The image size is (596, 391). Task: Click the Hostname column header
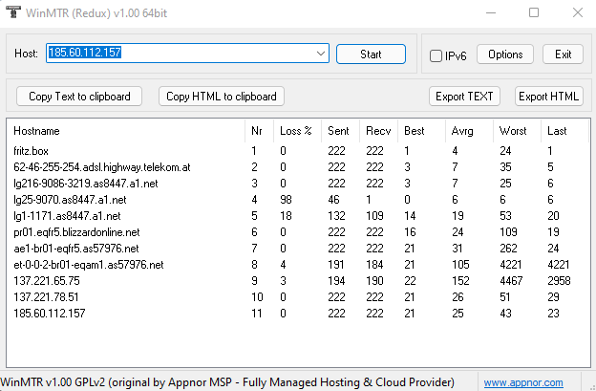pyautogui.click(x=126, y=131)
